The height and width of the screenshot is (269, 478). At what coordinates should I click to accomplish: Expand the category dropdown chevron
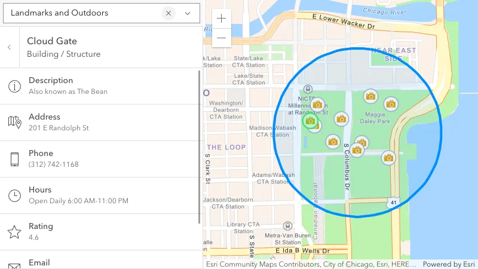188,13
